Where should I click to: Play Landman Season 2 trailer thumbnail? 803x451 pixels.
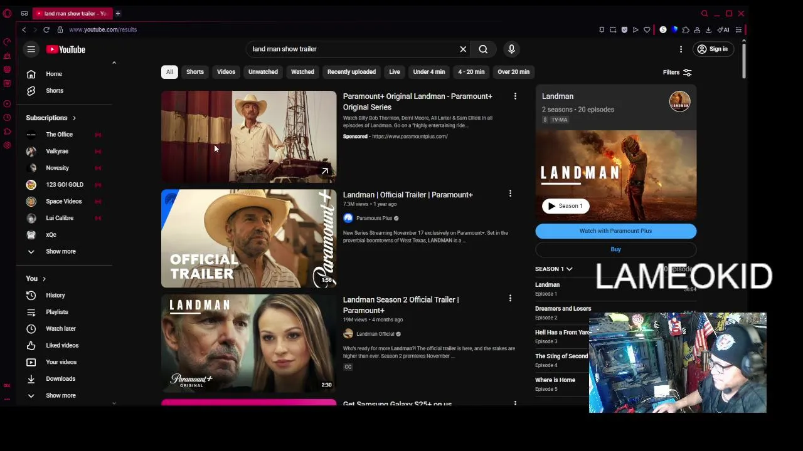[x=249, y=343]
